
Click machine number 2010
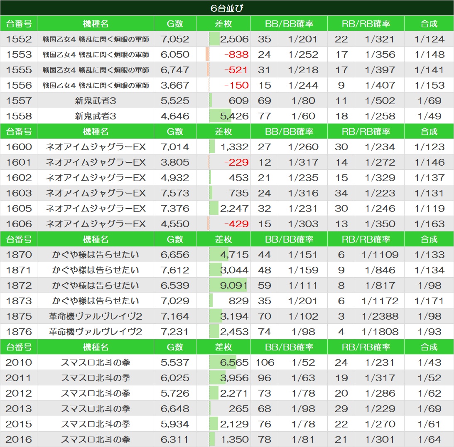coord(19,362)
